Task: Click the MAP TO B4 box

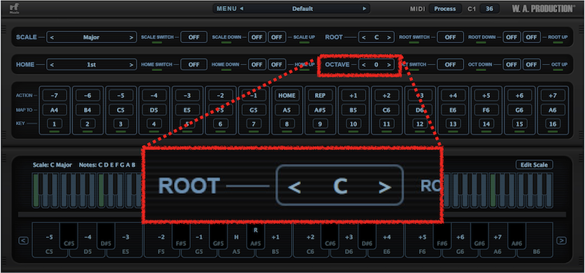Action: click(88, 110)
